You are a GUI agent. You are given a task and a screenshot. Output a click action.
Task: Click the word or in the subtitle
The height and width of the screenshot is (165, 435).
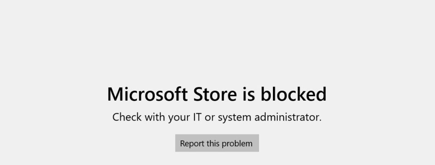tap(209, 118)
